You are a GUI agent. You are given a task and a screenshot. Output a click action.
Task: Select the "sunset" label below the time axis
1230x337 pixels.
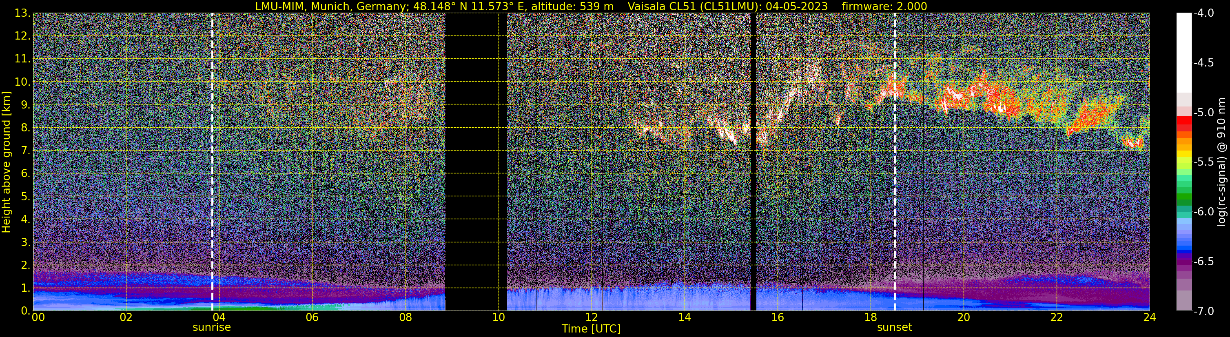[894, 328]
